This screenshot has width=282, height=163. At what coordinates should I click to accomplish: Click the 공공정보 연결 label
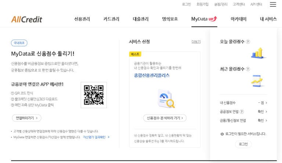click(x=229, y=112)
